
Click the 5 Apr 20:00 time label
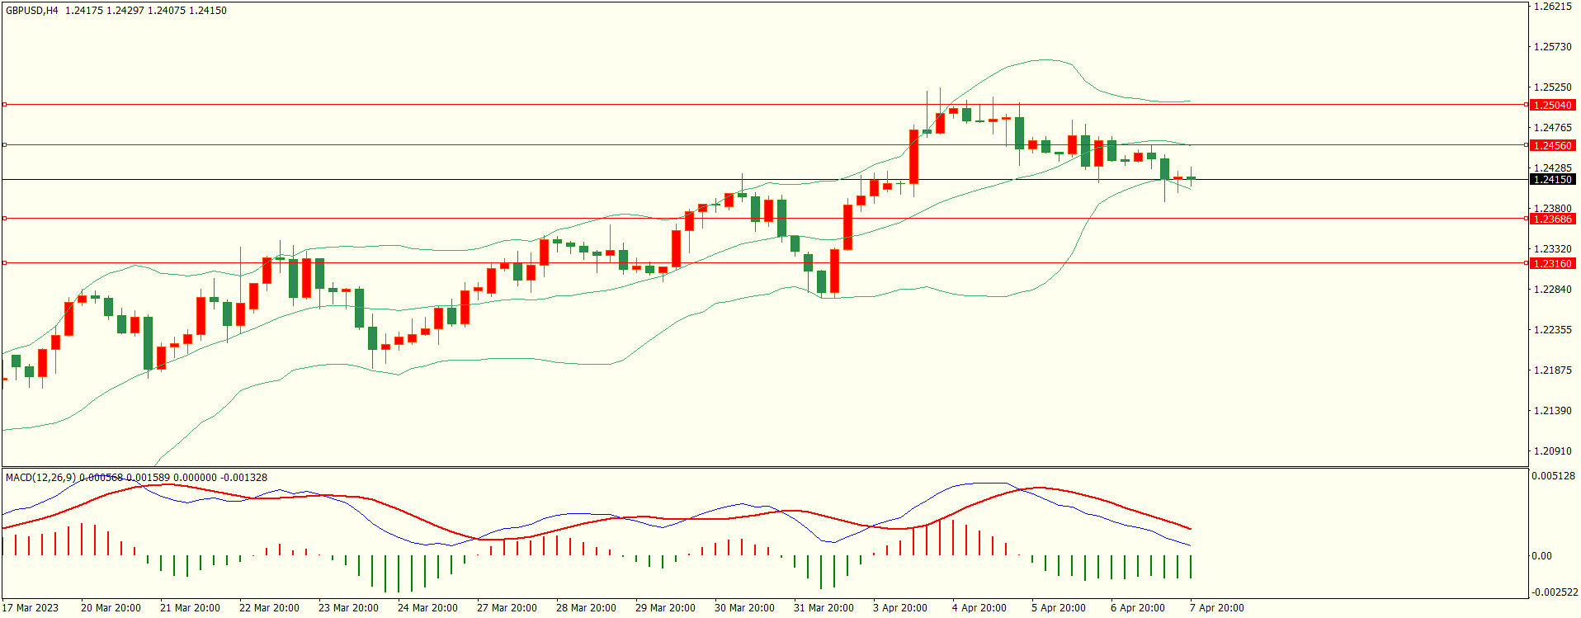[1059, 608]
